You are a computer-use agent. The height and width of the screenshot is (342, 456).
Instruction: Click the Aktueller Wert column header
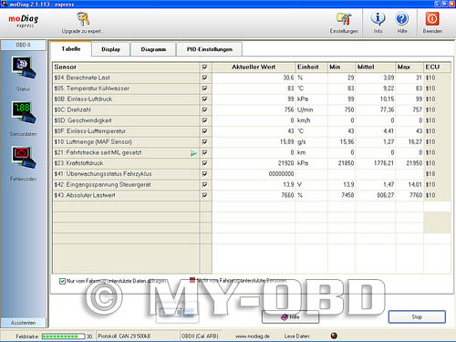point(254,67)
